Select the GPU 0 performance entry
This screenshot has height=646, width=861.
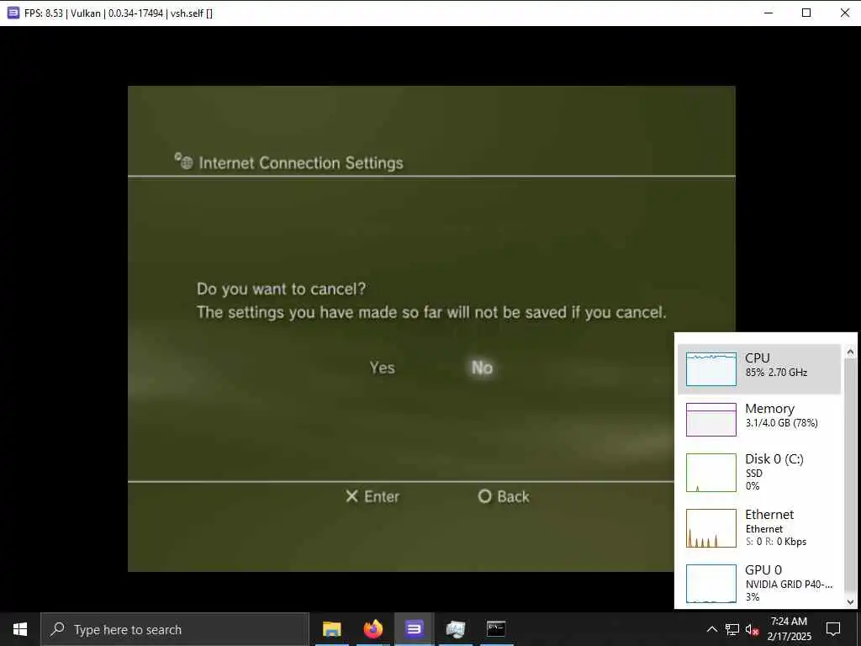759,583
